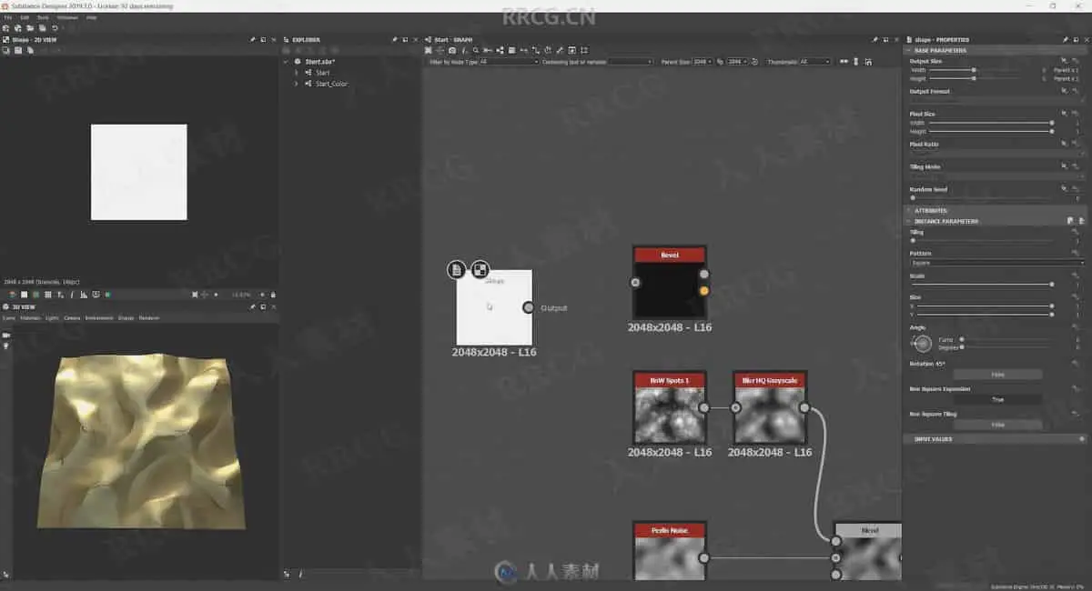
Task: Click the Containing text or variable field
Action: coord(632,62)
